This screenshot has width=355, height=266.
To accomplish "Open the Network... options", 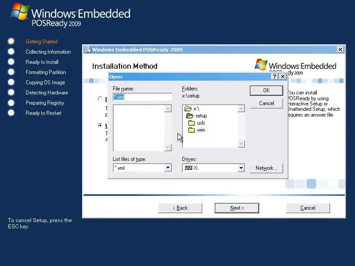I will [266, 168].
